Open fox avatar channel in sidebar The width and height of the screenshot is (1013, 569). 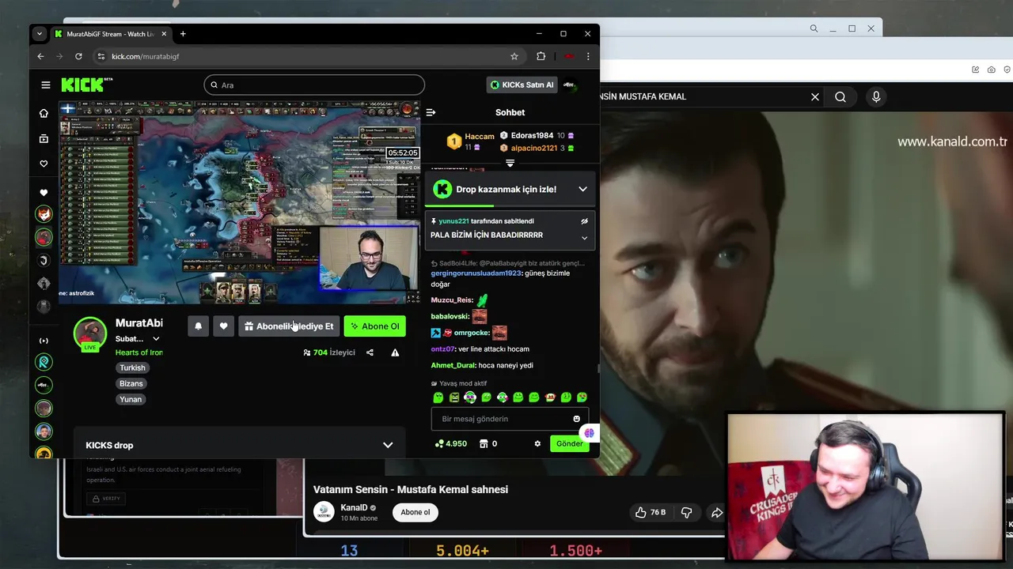(x=44, y=215)
